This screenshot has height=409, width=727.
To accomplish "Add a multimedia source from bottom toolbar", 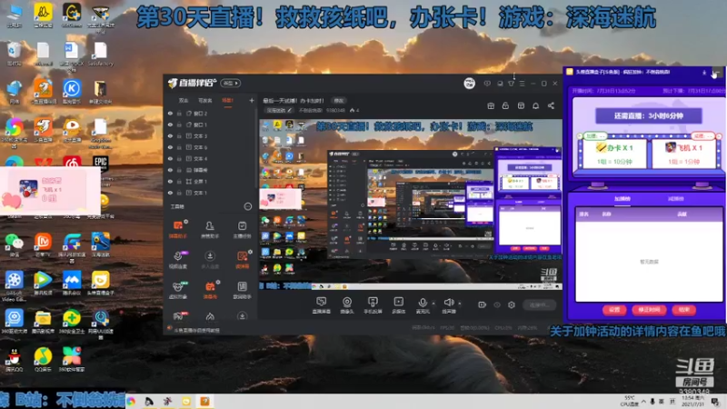I will 399,304.
